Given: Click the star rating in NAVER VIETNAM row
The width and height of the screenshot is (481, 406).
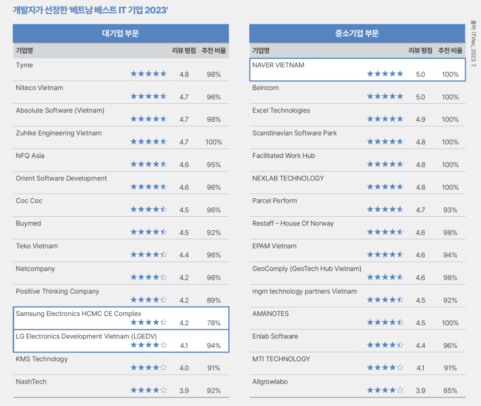Looking at the screenshot, I should pyautogui.click(x=385, y=74).
